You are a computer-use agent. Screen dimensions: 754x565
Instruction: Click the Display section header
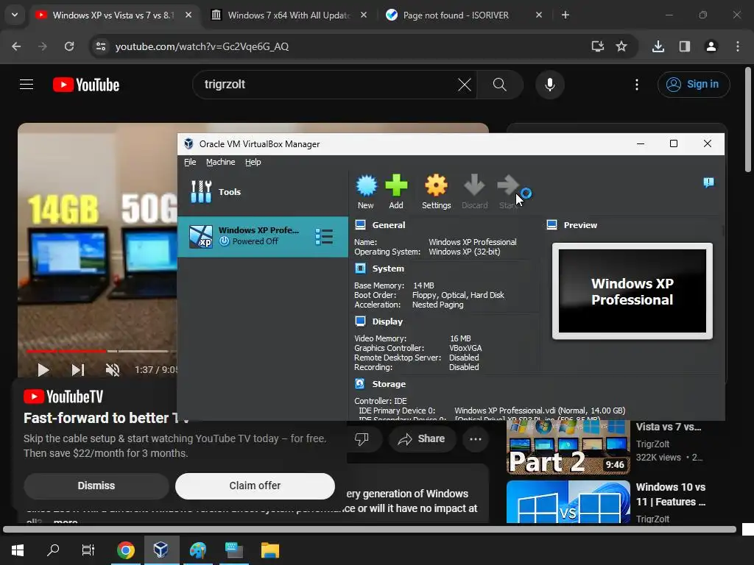coord(387,321)
